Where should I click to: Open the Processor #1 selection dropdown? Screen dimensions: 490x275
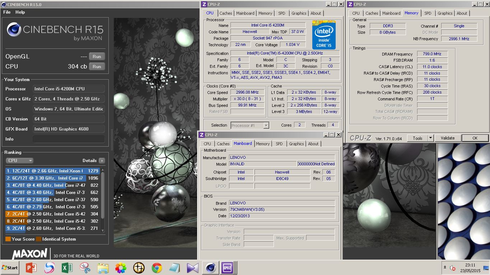point(250,125)
